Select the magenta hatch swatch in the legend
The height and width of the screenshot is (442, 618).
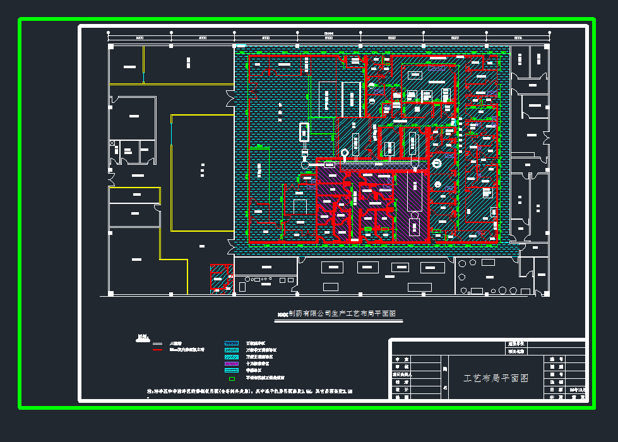click(x=231, y=364)
